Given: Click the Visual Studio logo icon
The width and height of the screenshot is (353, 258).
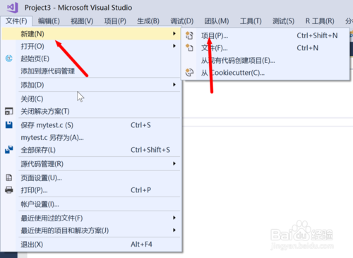Looking at the screenshot, I should click(13, 7).
